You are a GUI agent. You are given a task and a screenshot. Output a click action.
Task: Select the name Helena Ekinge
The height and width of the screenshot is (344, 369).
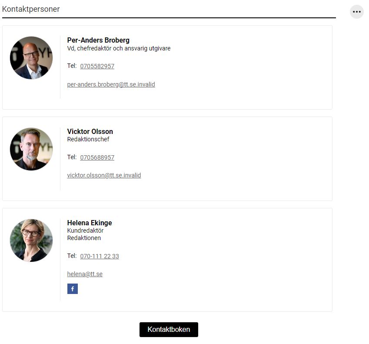(x=90, y=223)
